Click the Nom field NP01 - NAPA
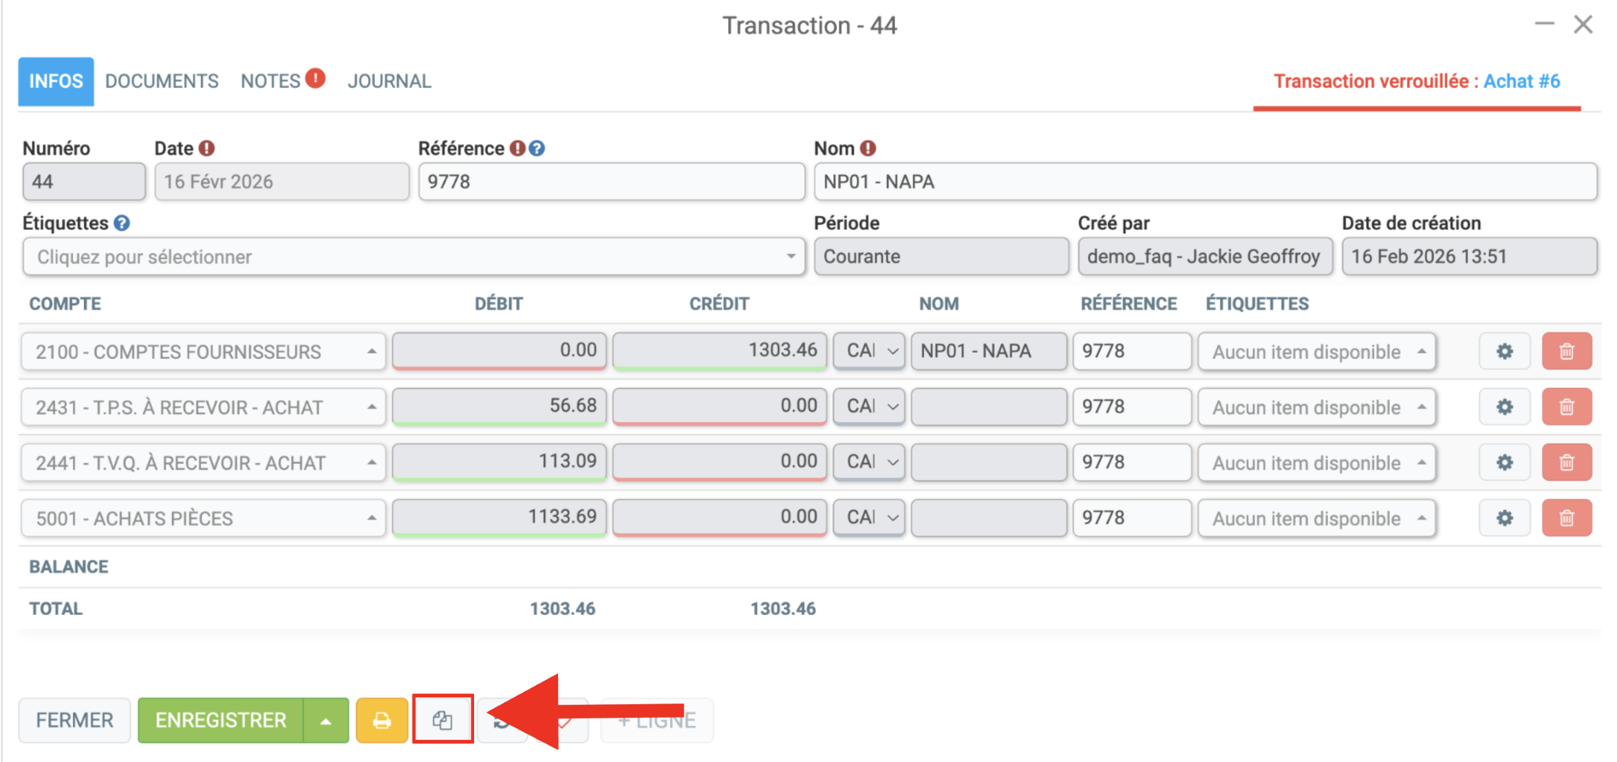The image size is (1617, 762). [1205, 182]
